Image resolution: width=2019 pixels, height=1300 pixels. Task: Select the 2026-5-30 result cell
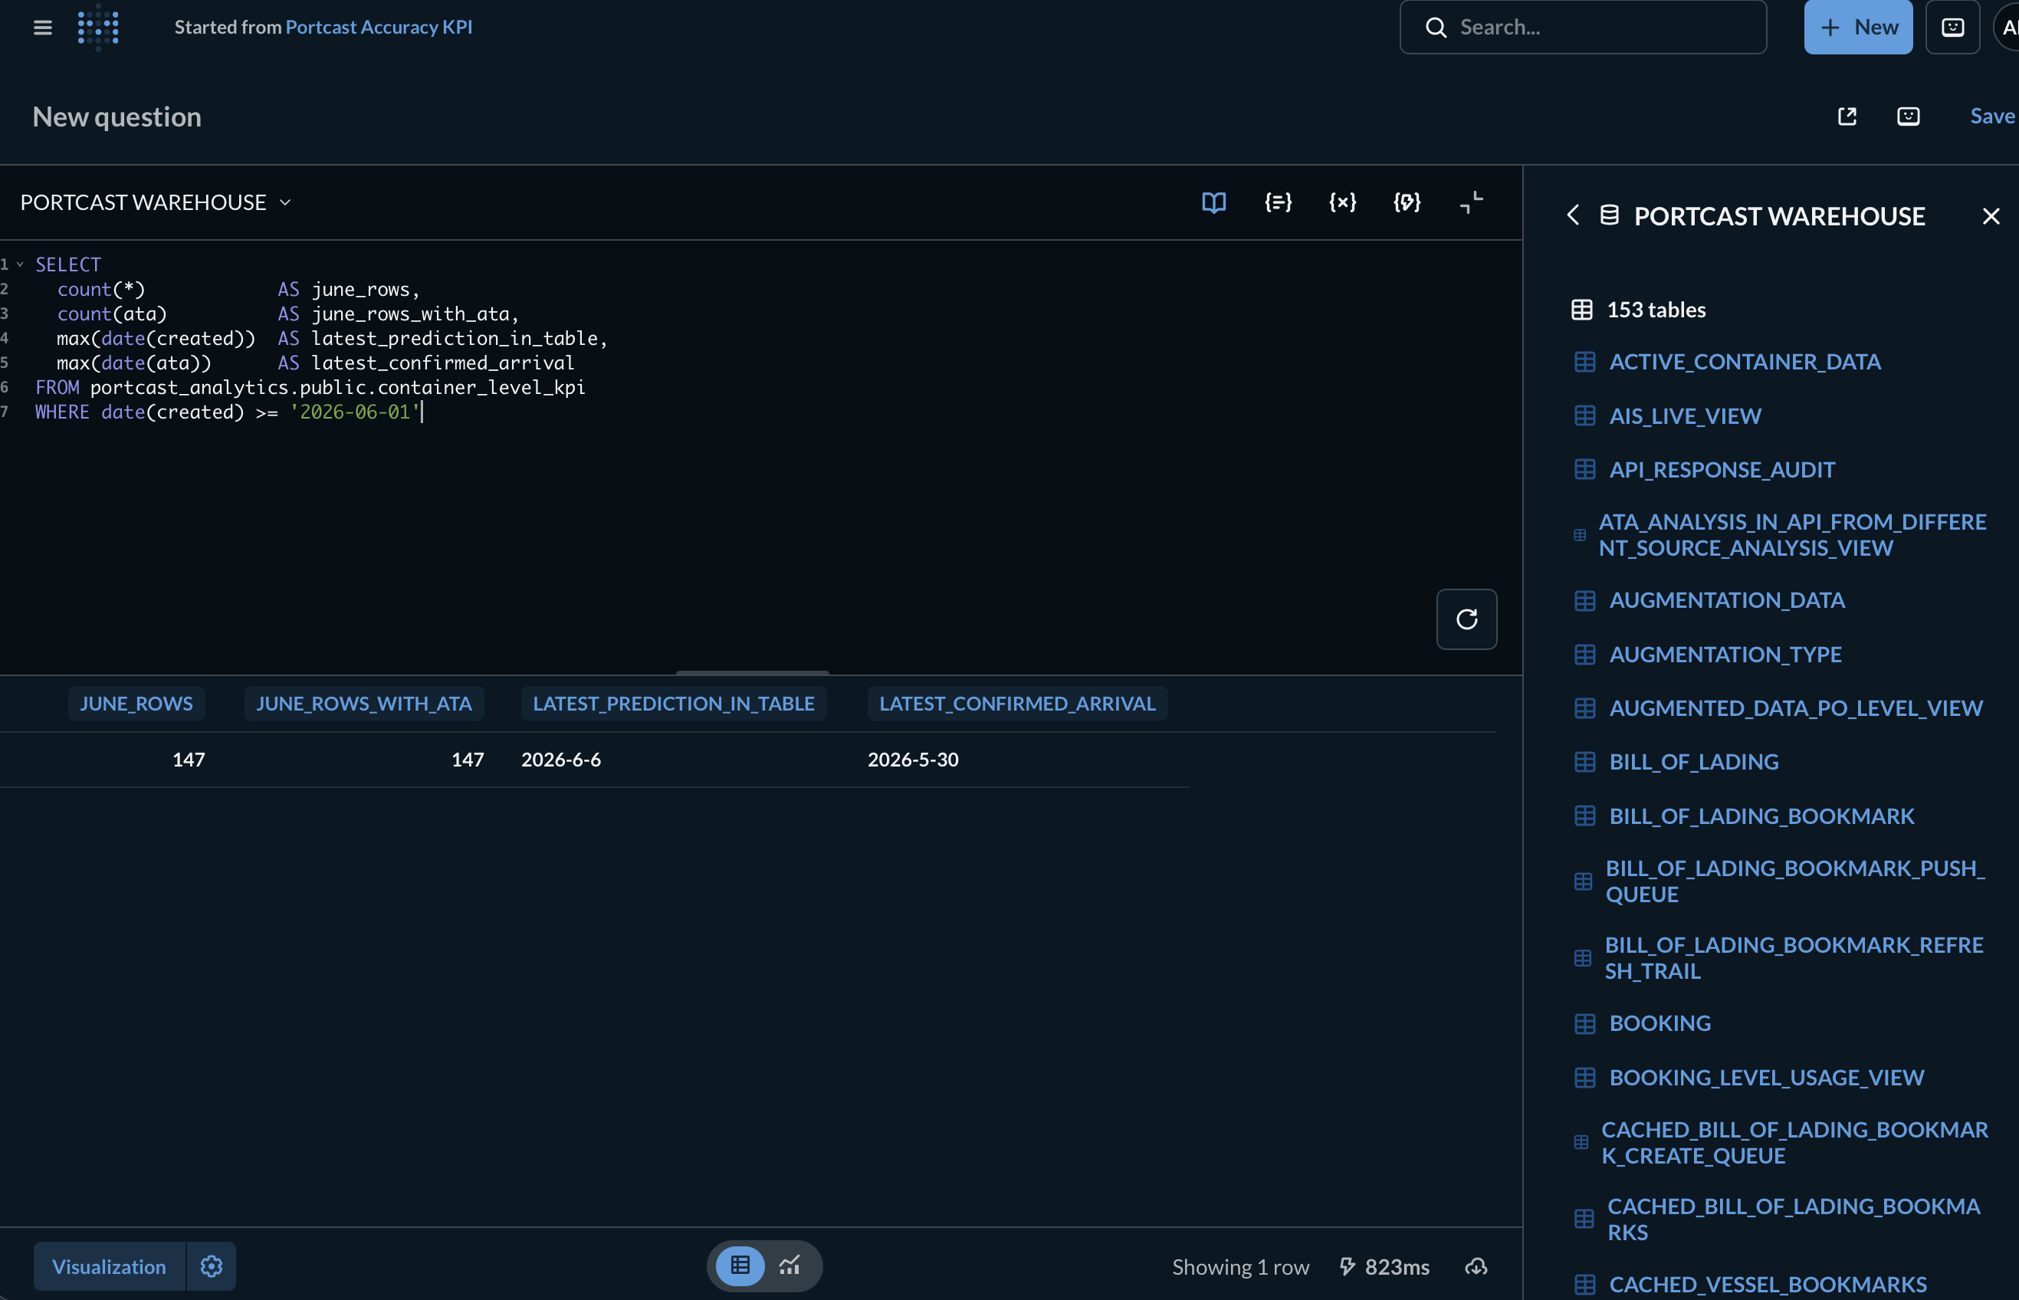(913, 760)
